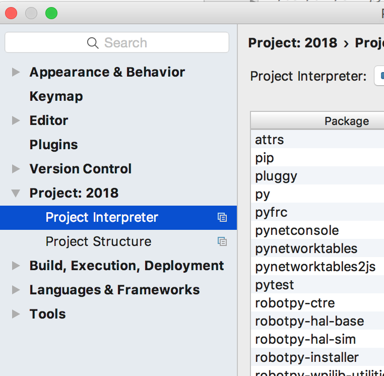Select the pynetconsole package row
The image size is (384, 376).
click(317, 230)
